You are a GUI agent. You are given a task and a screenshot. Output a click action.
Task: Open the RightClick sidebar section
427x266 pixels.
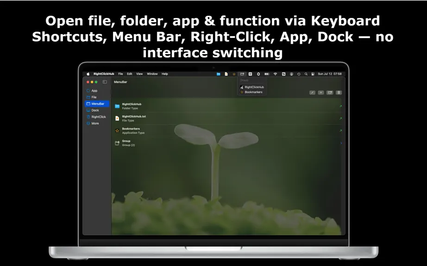click(97, 117)
